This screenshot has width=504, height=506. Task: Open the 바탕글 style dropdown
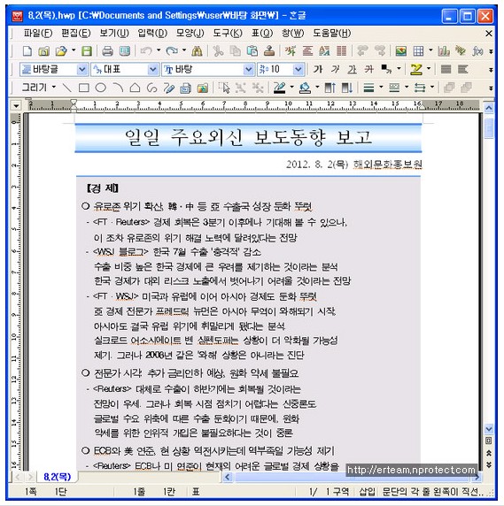tap(82, 69)
